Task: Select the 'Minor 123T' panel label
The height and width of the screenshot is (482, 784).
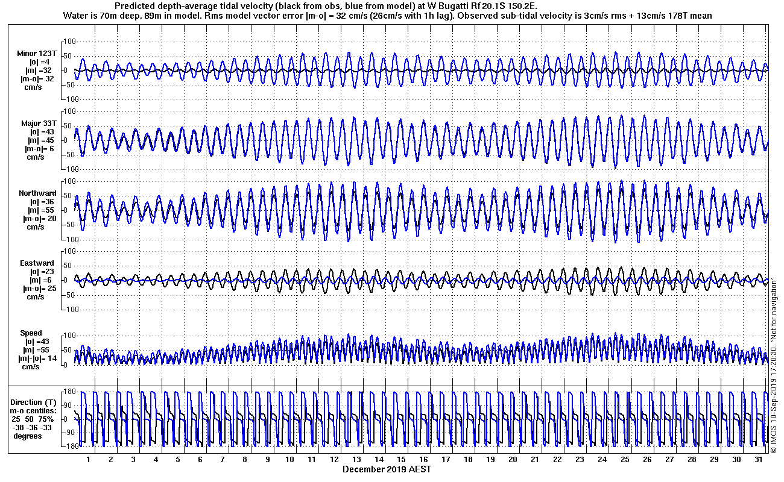Action: click(x=37, y=54)
